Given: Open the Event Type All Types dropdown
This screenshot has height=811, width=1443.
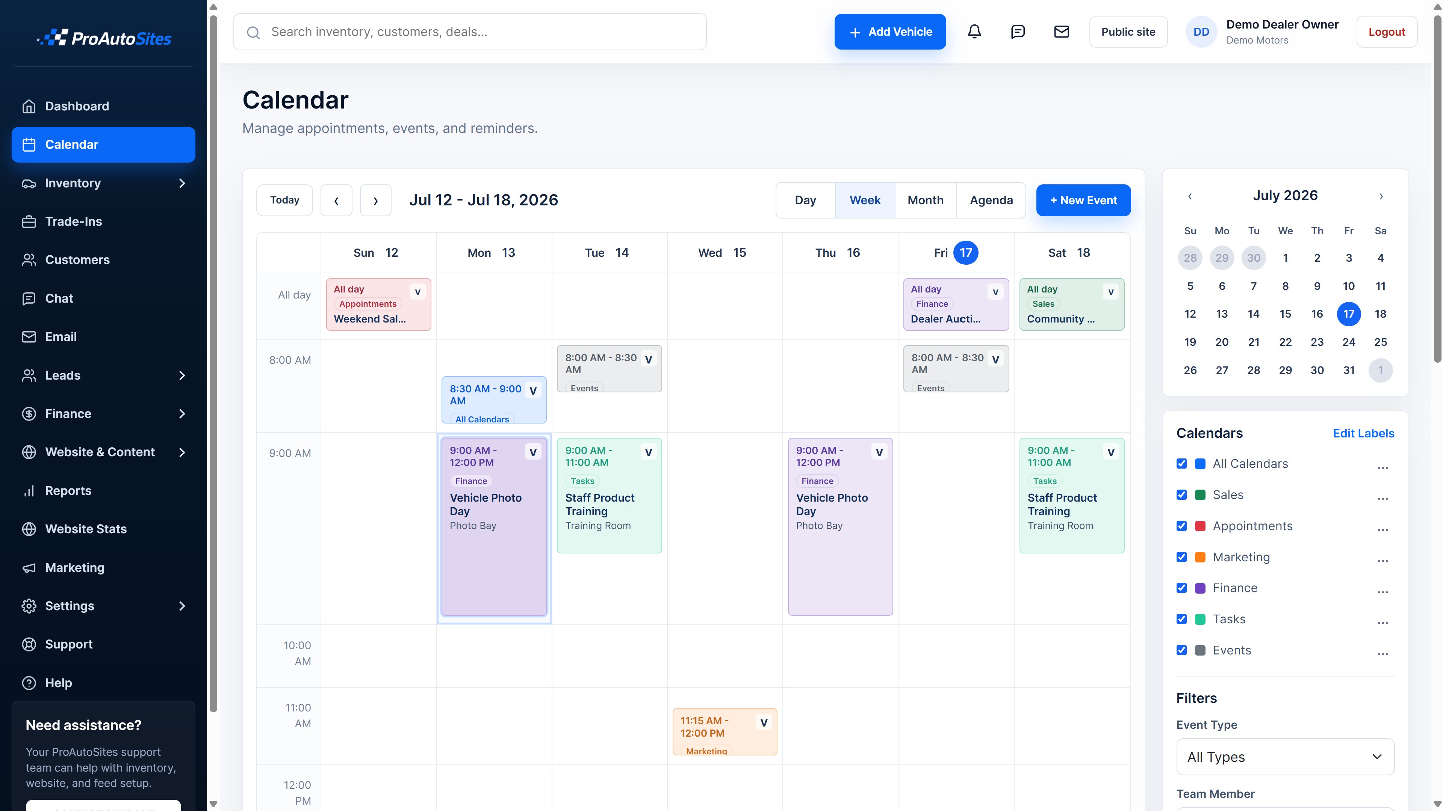Looking at the screenshot, I should click(1285, 757).
